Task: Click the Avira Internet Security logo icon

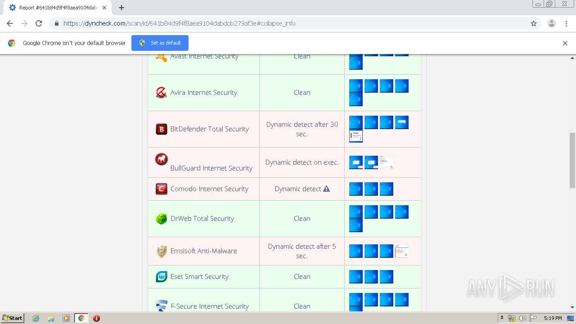Action: (x=161, y=92)
